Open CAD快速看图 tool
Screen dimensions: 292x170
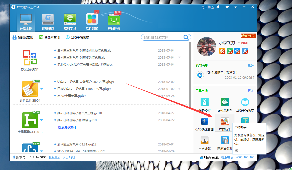204,124
